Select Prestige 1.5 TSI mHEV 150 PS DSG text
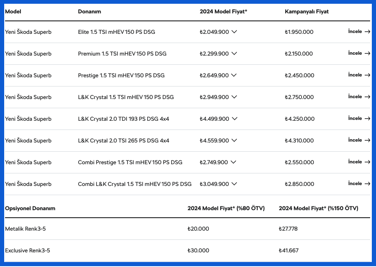Viewport: 376px width, 267px height. [x=121, y=75]
